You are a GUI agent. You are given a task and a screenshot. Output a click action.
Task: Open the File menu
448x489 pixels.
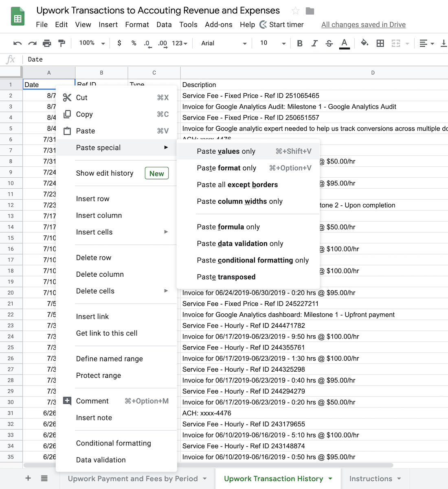pyautogui.click(x=42, y=24)
